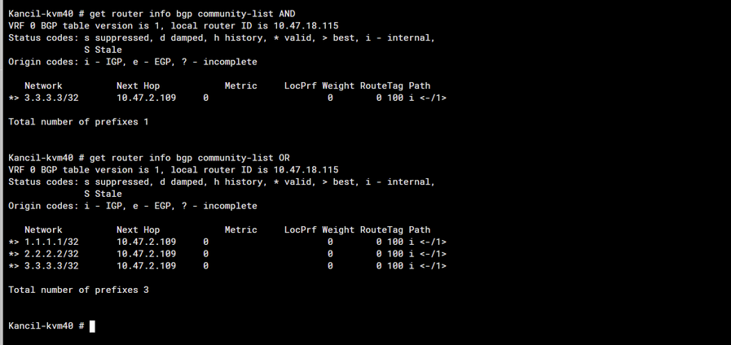
Task: Click the Weight header in the OR table
Action: tap(338, 229)
